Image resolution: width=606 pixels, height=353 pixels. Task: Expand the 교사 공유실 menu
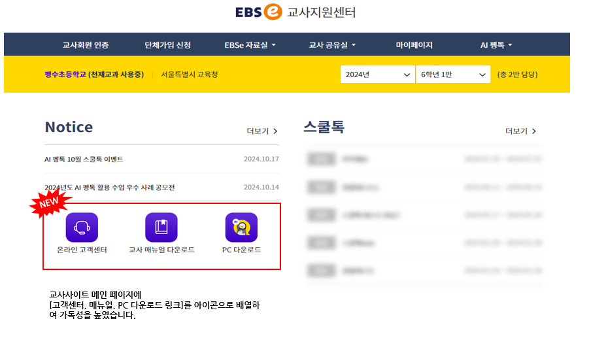(x=332, y=45)
